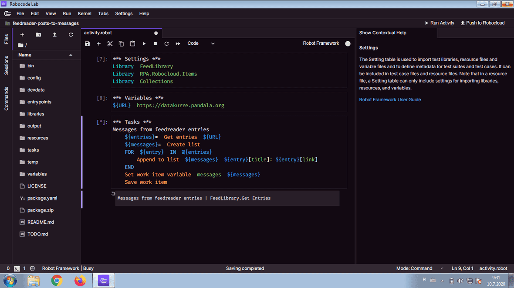Image resolution: width=514 pixels, height=288 pixels.
Task: Restart kernel and run all cells
Action: [178, 43]
